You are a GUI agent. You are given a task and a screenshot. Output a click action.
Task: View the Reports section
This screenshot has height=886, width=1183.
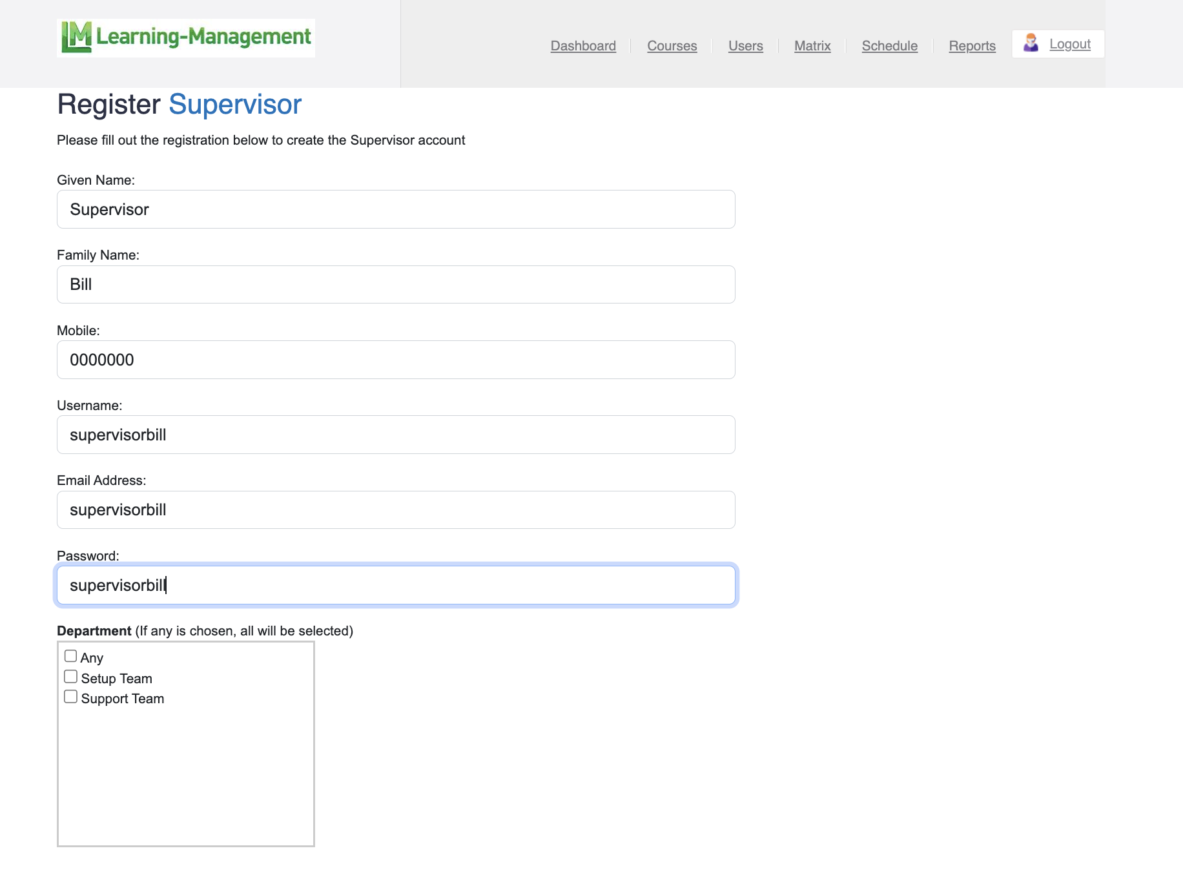coord(972,46)
